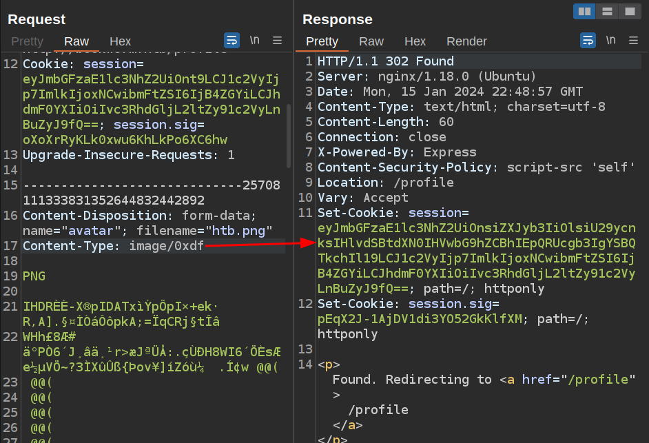Switch Response view to Raw tab
The image size is (649, 443).
coord(371,41)
